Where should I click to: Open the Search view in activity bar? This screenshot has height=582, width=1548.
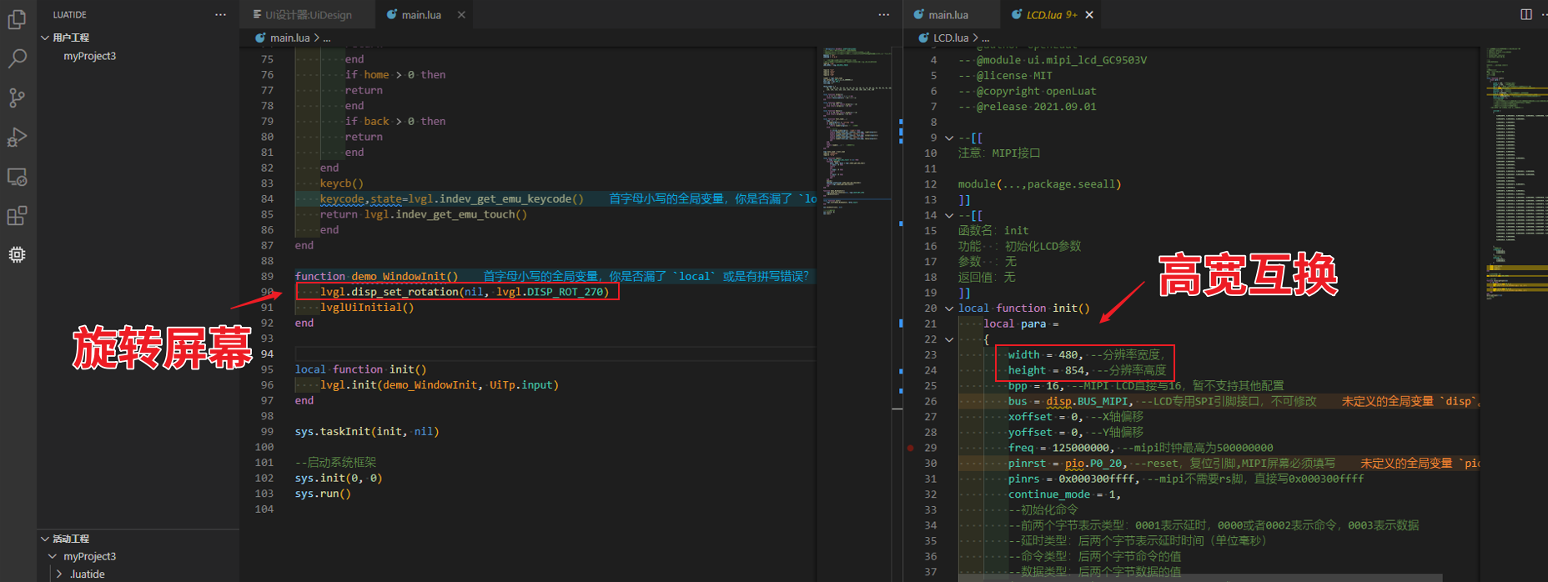(x=17, y=58)
